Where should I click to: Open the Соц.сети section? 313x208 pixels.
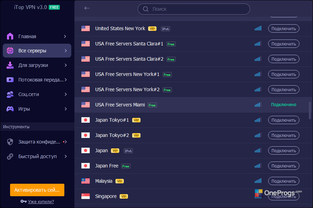(x=37, y=94)
